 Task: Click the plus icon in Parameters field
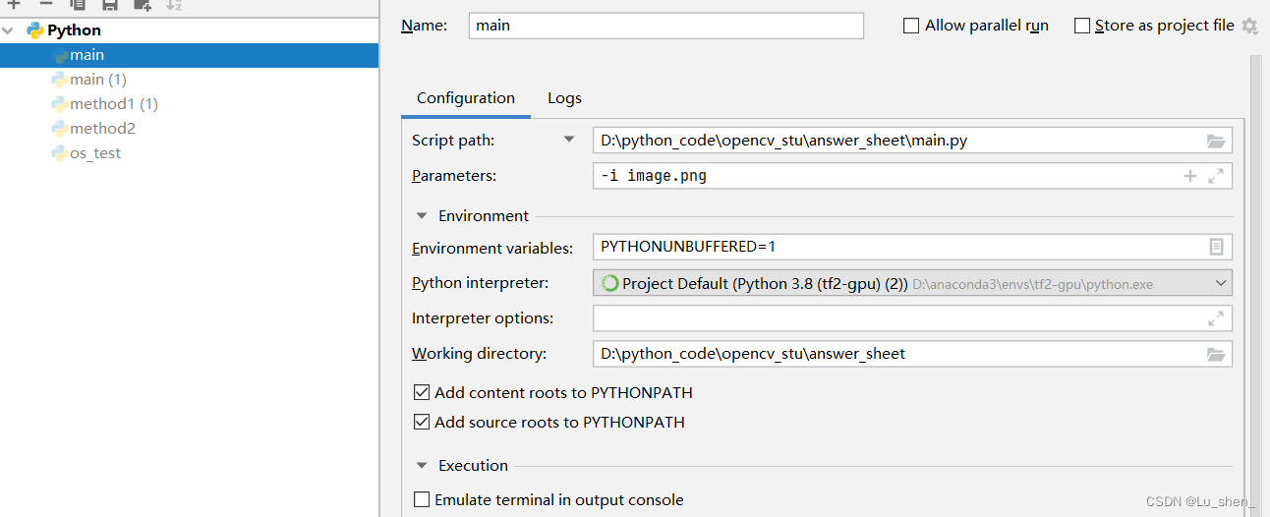pyautogui.click(x=1189, y=176)
